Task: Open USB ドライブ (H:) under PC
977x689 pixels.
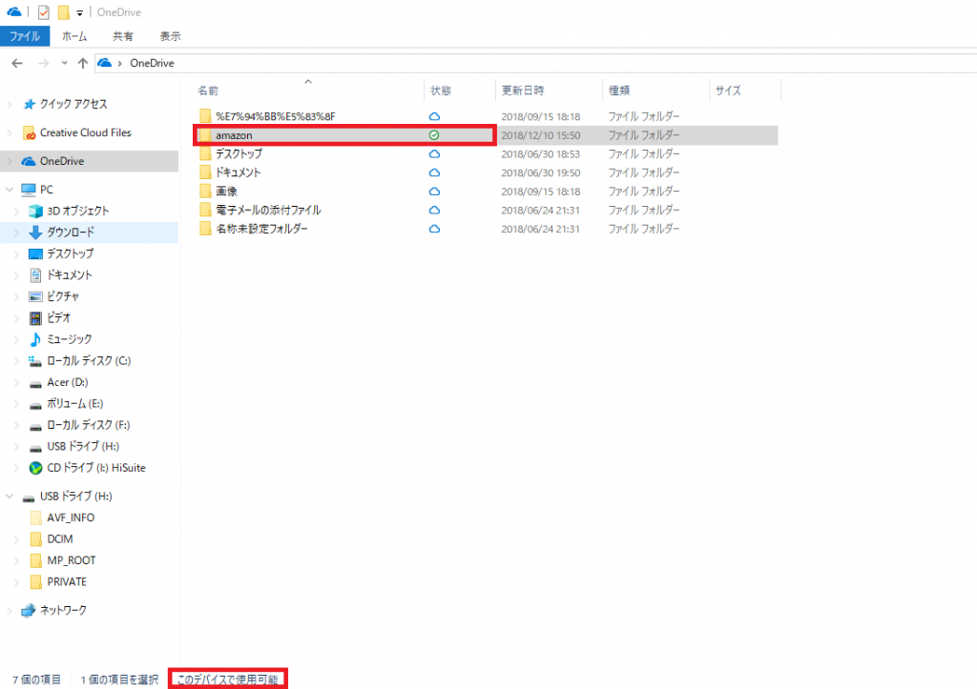Action: 83,446
